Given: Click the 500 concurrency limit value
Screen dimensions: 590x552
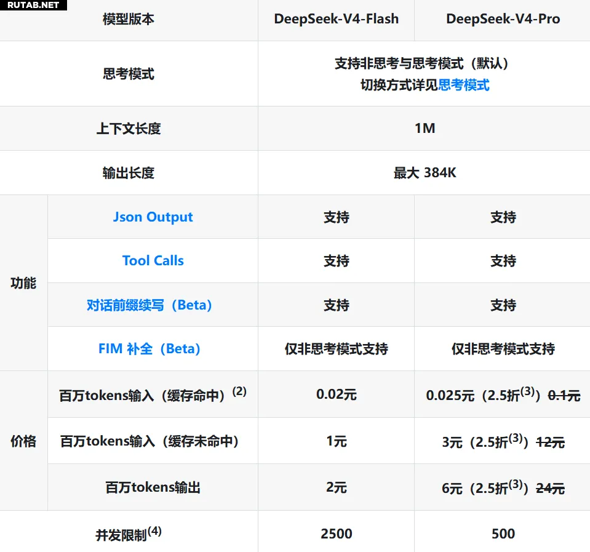Looking at the screenshot, I should [503, 534].
